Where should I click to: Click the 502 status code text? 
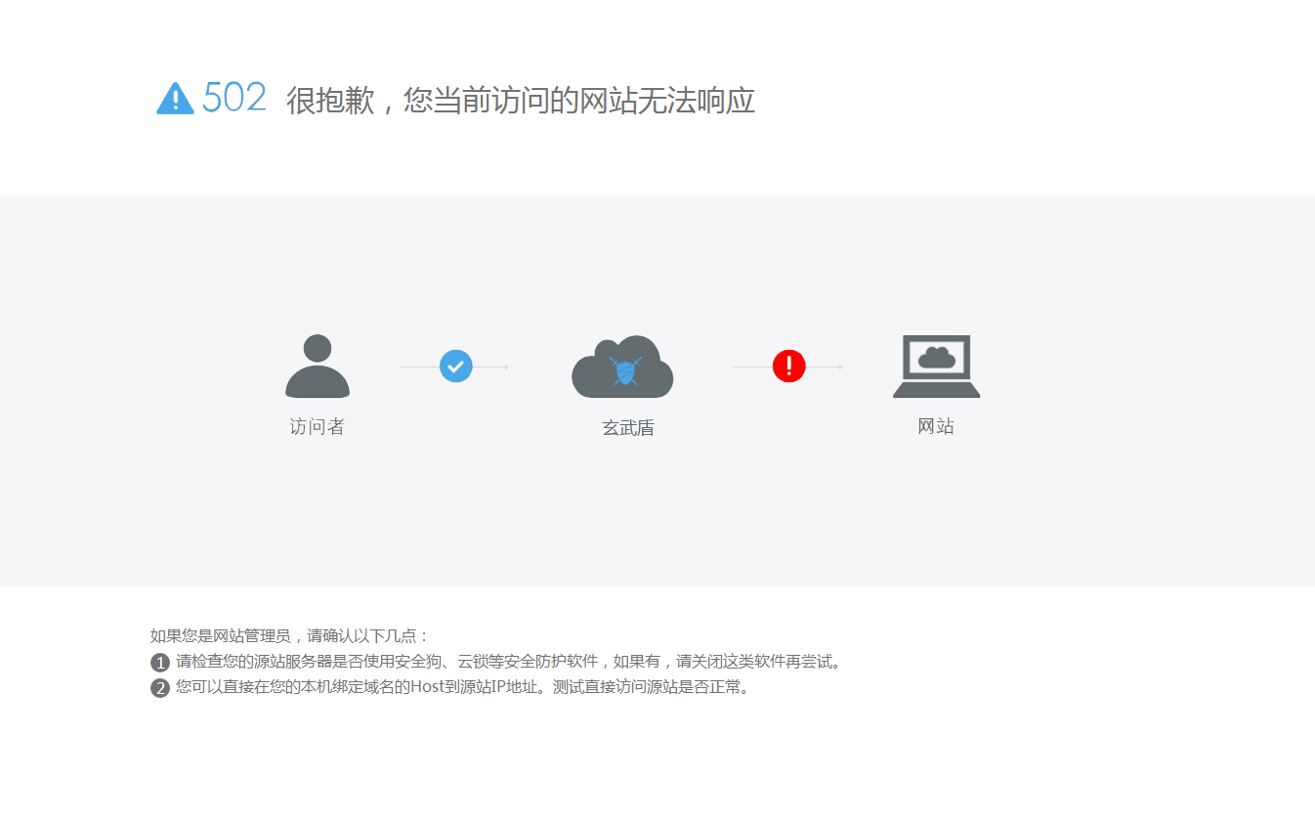pos(233,96)
